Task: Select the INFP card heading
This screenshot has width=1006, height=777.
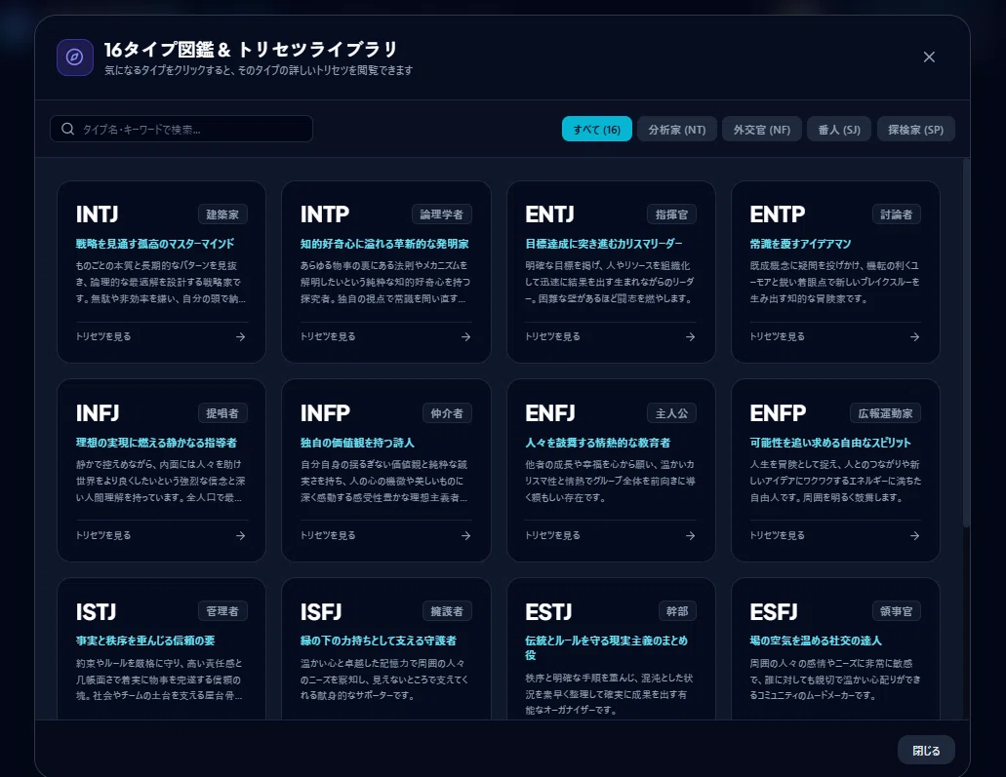Action: click(325, 413)
